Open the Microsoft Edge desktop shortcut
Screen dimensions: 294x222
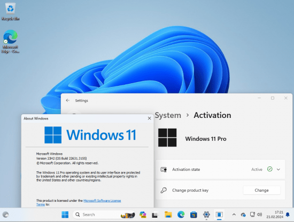10,41
